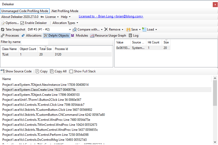The height and width of the screenshot is (145, 218).
Task: Select the 0x06193... allocation row
Action: [143, 48]
